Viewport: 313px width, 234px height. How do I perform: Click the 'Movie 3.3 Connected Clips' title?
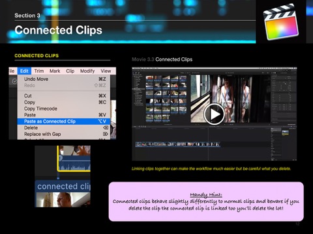coord(162,59)
